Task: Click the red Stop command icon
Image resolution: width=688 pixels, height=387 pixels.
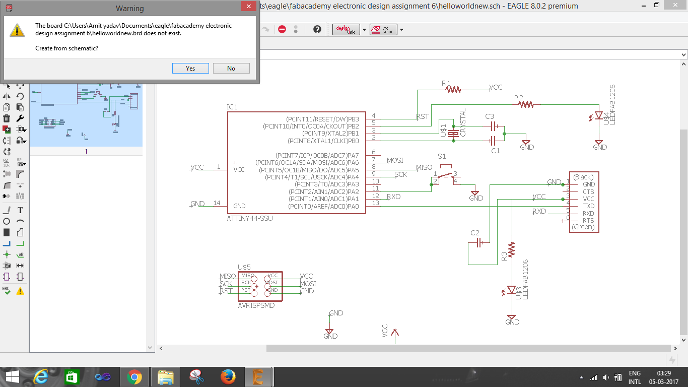Action: pos(282,29)
